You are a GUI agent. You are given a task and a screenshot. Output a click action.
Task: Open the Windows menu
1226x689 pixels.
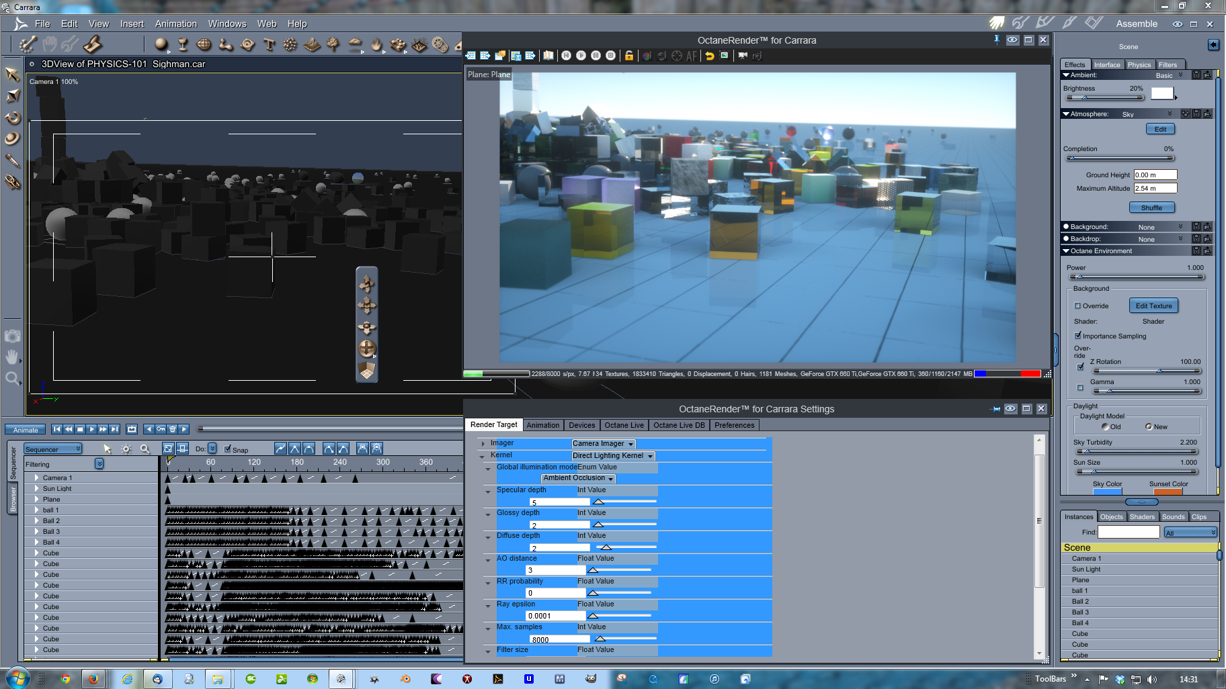coord(227,24)
